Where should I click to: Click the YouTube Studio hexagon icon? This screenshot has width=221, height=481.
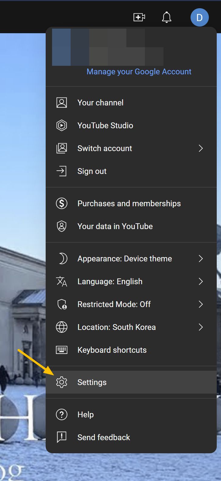coord(61,126)
